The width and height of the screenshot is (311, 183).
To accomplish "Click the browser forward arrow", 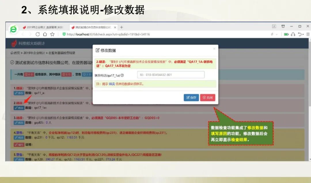I will pos(30,34).
